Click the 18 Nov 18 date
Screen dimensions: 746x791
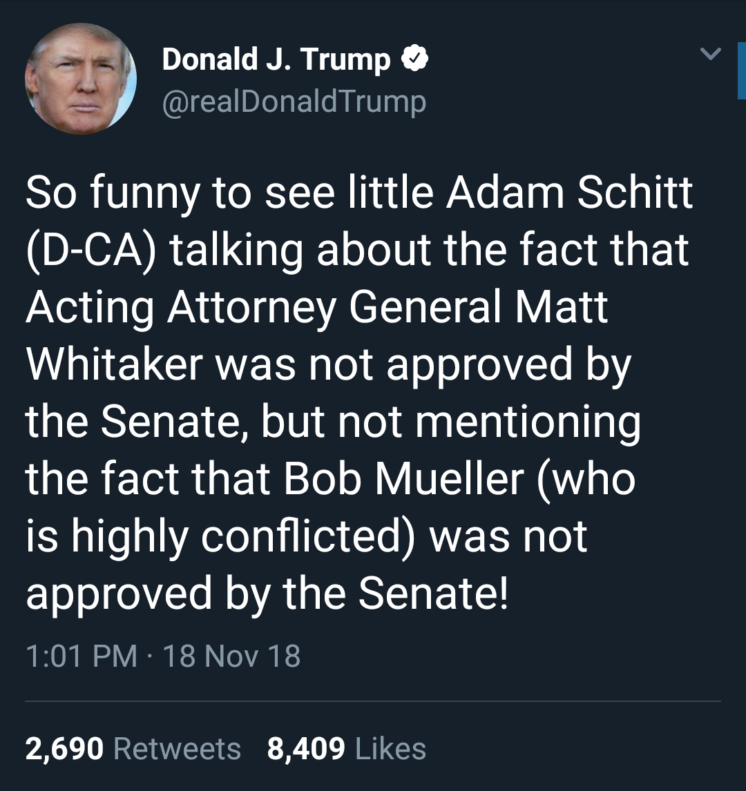[x=231, y=656]
